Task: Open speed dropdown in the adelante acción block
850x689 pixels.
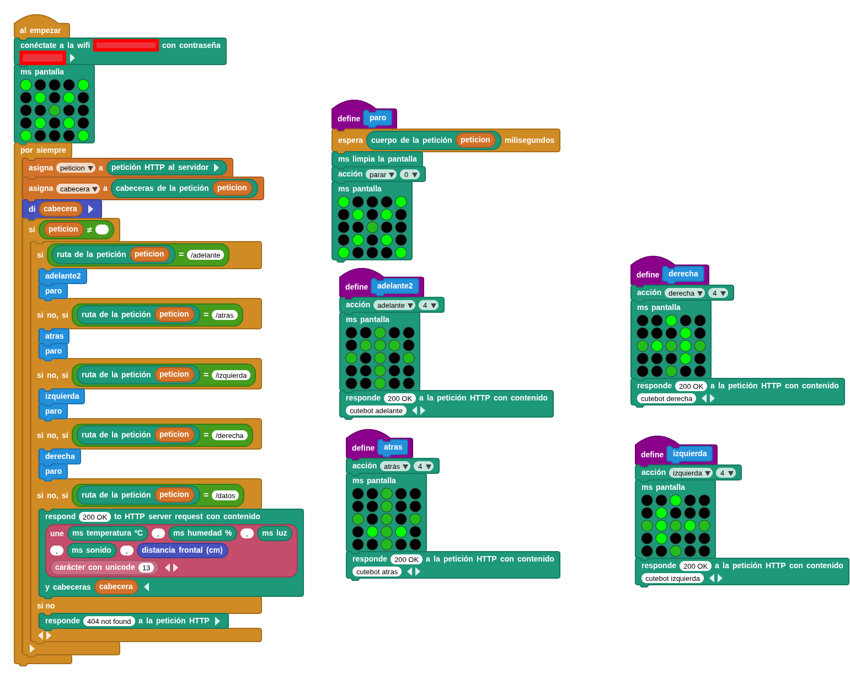Action: [x=429, y=305]
